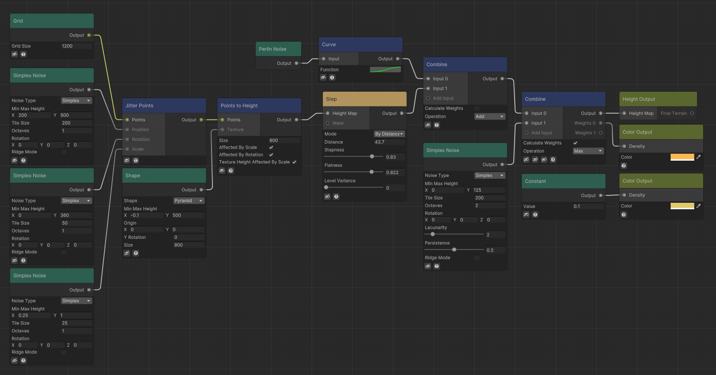Toggle preview eye icon on the Constant node
This screenshot has height=375, width=716.
click(x=526, y=215)
